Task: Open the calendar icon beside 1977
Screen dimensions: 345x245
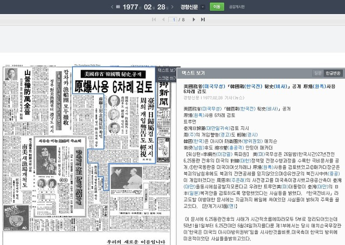Action: tap(118, 7)
